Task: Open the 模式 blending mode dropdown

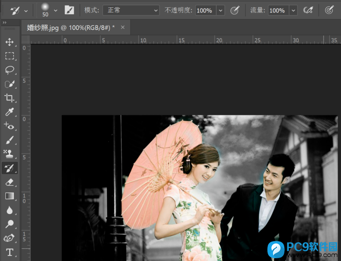Action: point(131,10)
